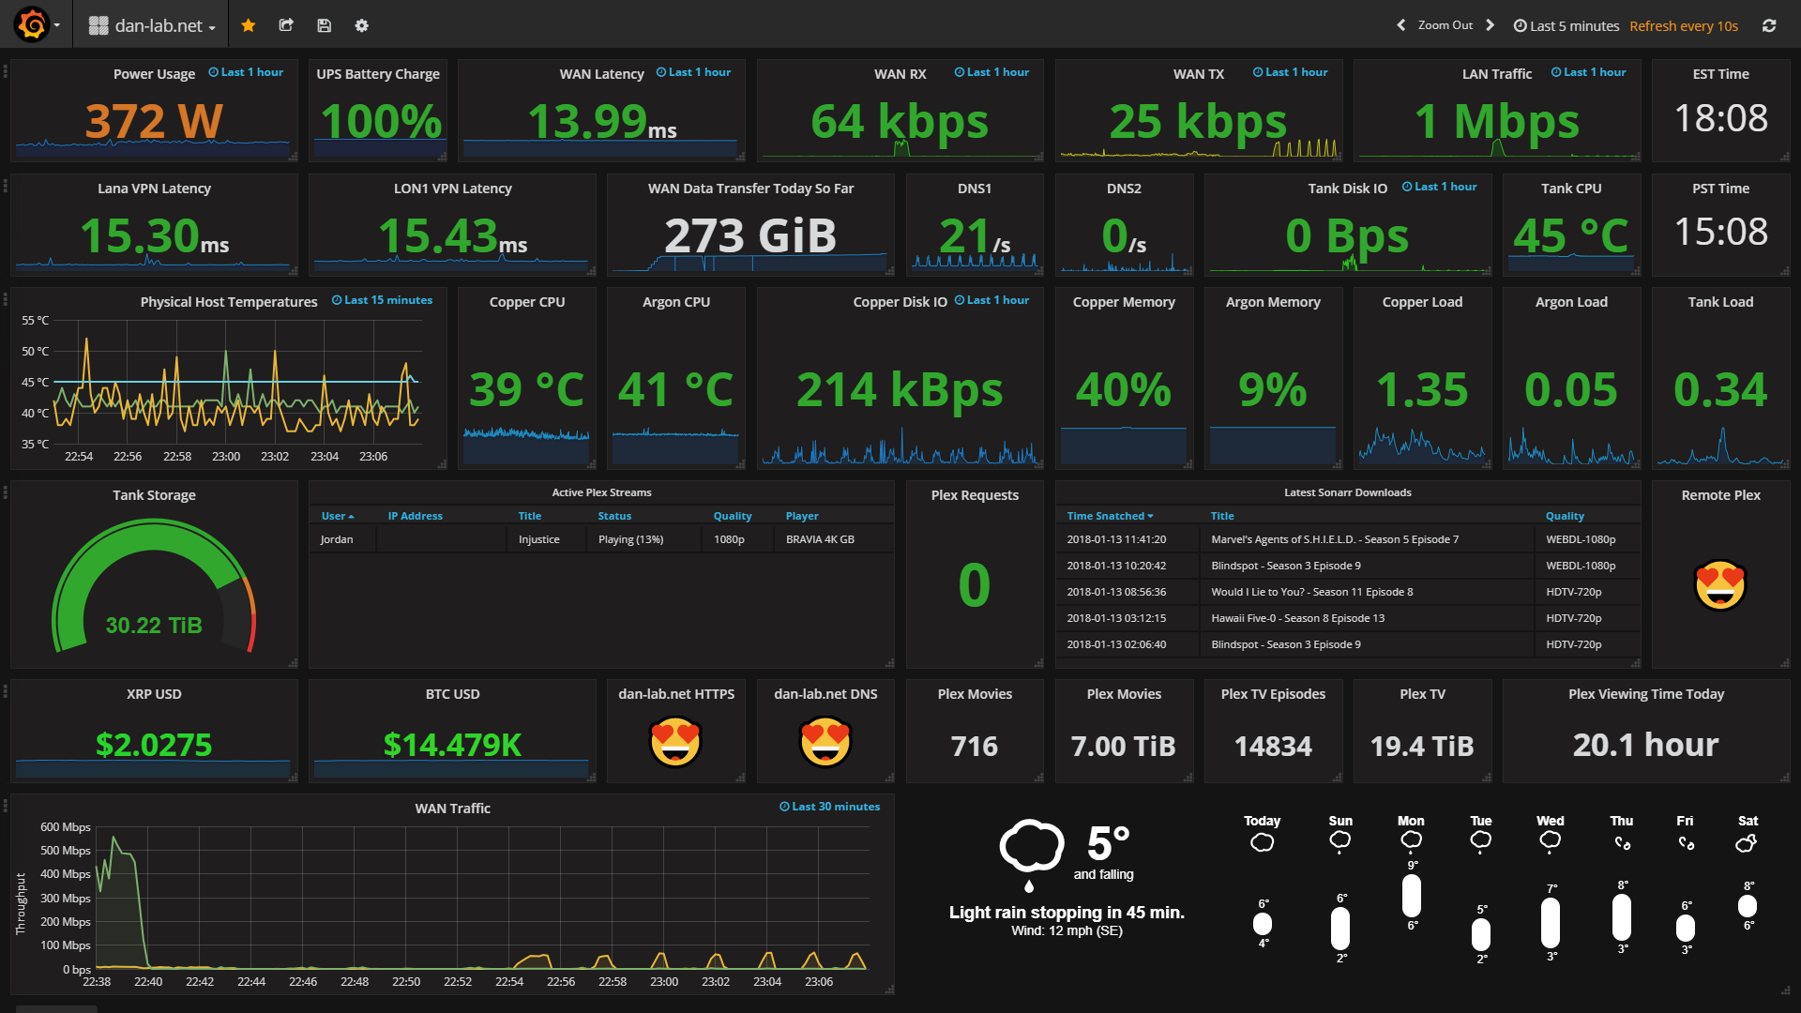The height and width of the screenshot is (1013, 1801).
Task: Select Marvel's Agents of S.H.I.E.L.D. download row
Action: (x=1348, y=539)
